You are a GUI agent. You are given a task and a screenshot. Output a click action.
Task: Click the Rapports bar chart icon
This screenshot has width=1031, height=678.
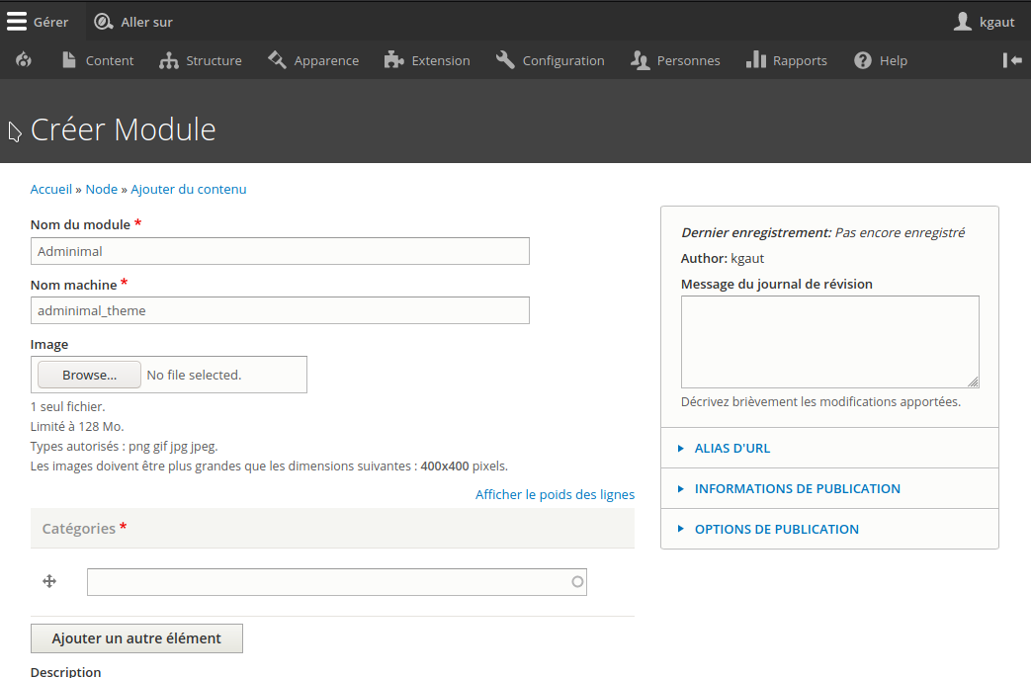(756, 60)
